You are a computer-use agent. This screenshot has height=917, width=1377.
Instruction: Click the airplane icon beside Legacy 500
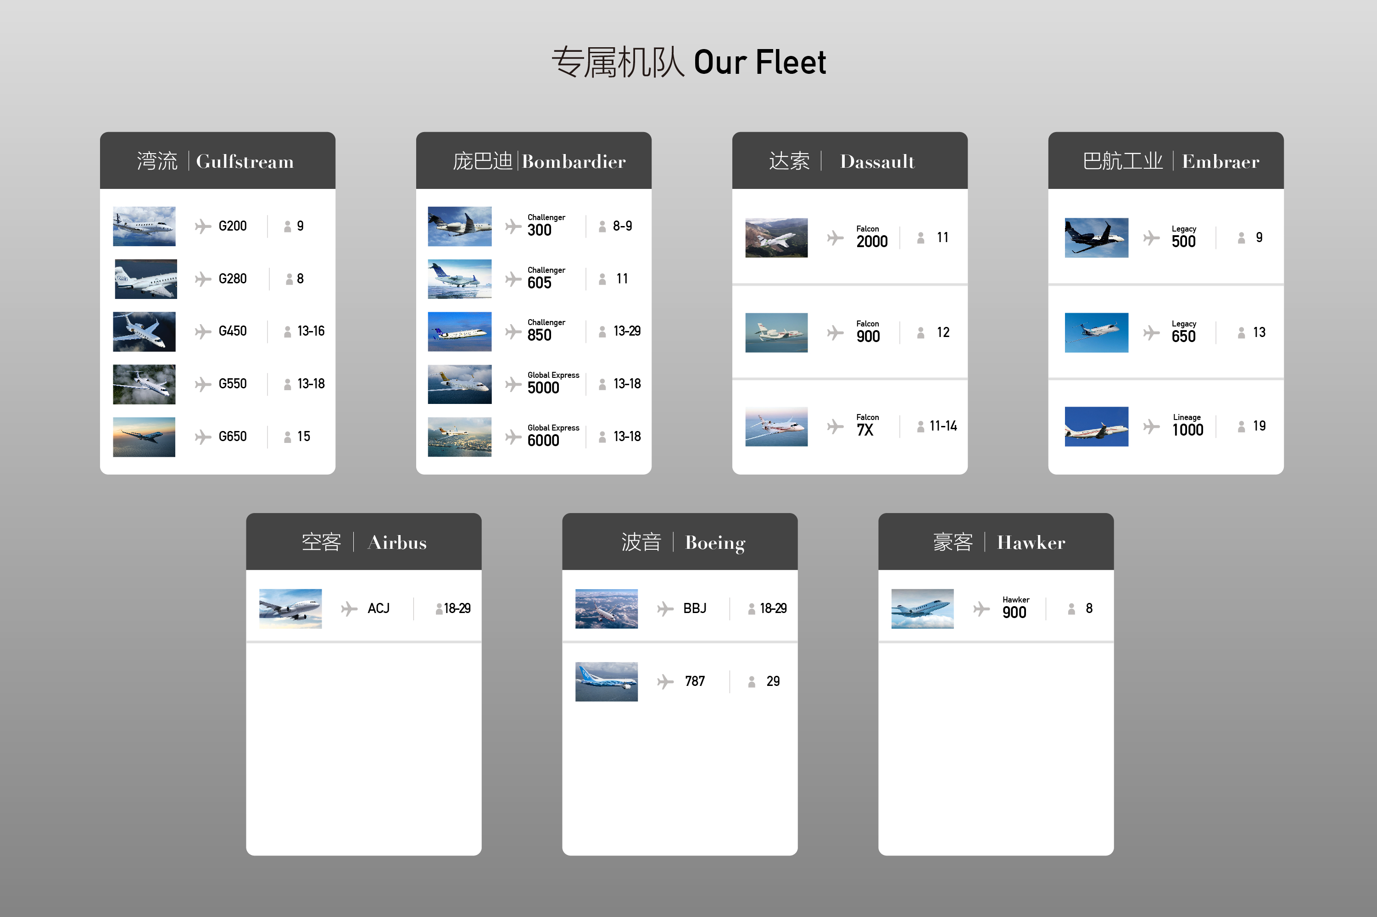[1151, 238]
